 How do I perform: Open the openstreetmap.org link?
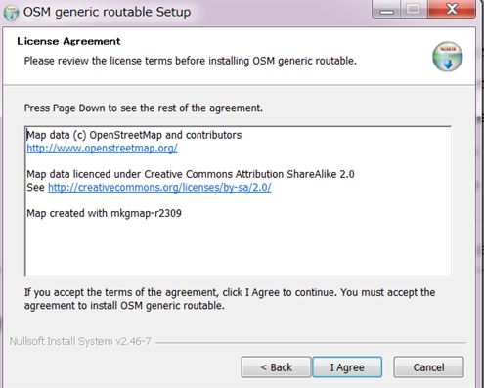(102, 148)
